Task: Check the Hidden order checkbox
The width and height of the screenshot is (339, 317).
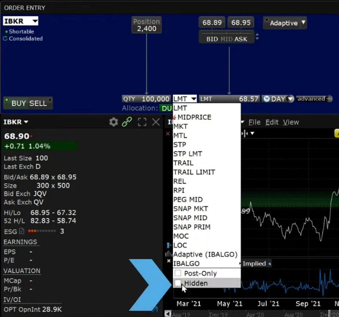Action: click(178, 283)
